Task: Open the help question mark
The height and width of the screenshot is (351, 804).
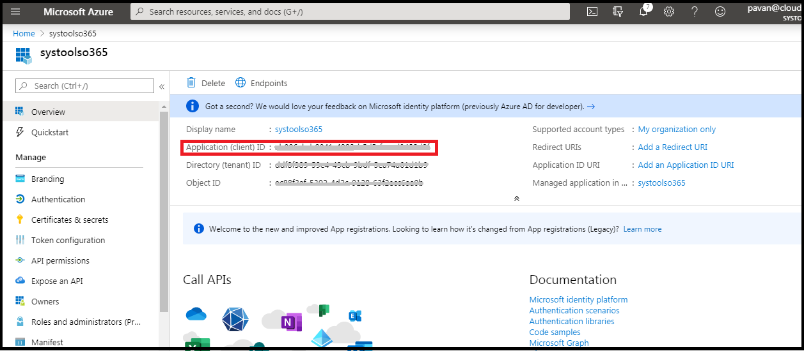Action: tap(695, 11)
